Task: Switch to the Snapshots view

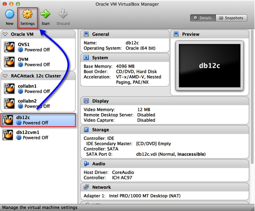Action: pos(231,18)
